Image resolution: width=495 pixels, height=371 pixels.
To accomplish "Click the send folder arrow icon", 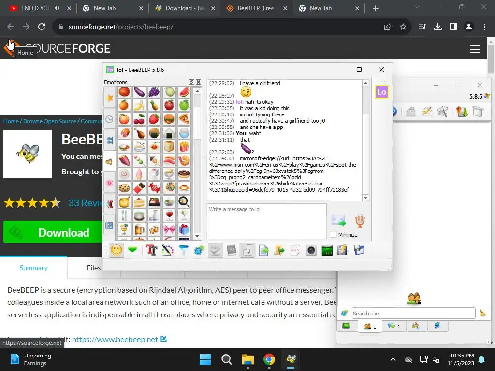I will [x=279, y=251].
